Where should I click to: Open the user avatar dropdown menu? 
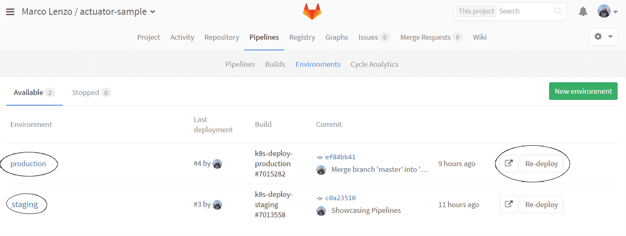pyautogui.click(x=607, y=12)
